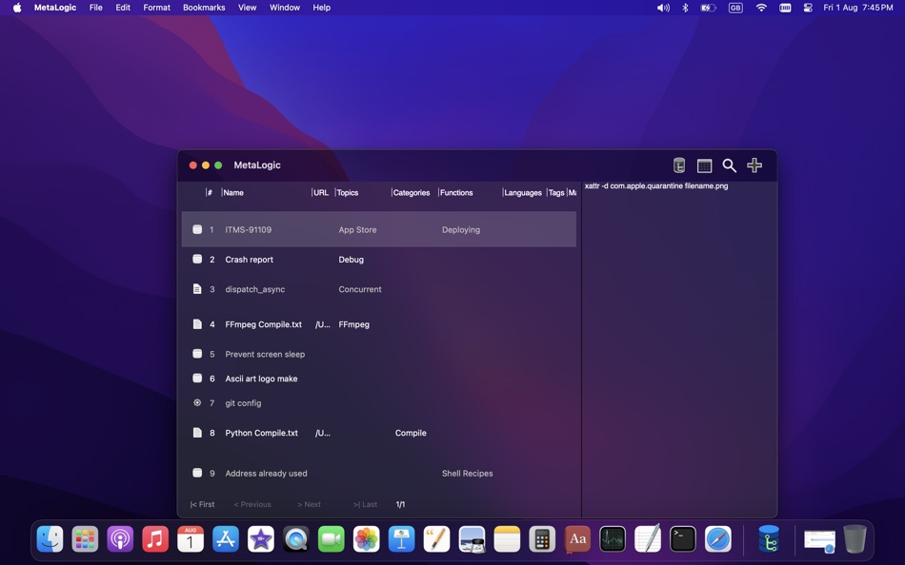Click the Next page button
The width and height of the screenshot is (905, 565).
(309, 504)
